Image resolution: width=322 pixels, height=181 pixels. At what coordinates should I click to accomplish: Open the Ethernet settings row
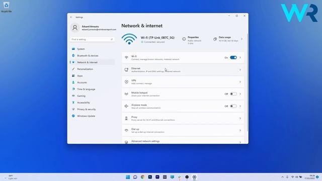(x=183, y=70)
